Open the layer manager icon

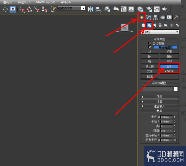click(x=107, y=9)
